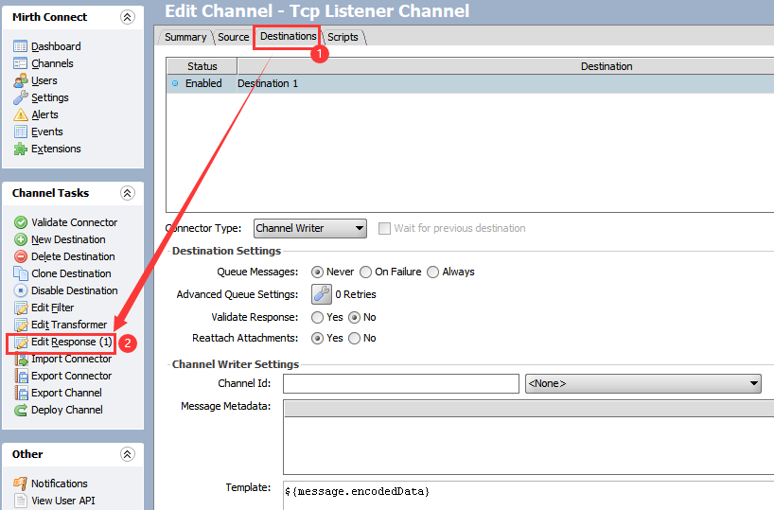Open the Dashboard icon in Mirth Connect
774x510 pixels.
pos(20,46)
